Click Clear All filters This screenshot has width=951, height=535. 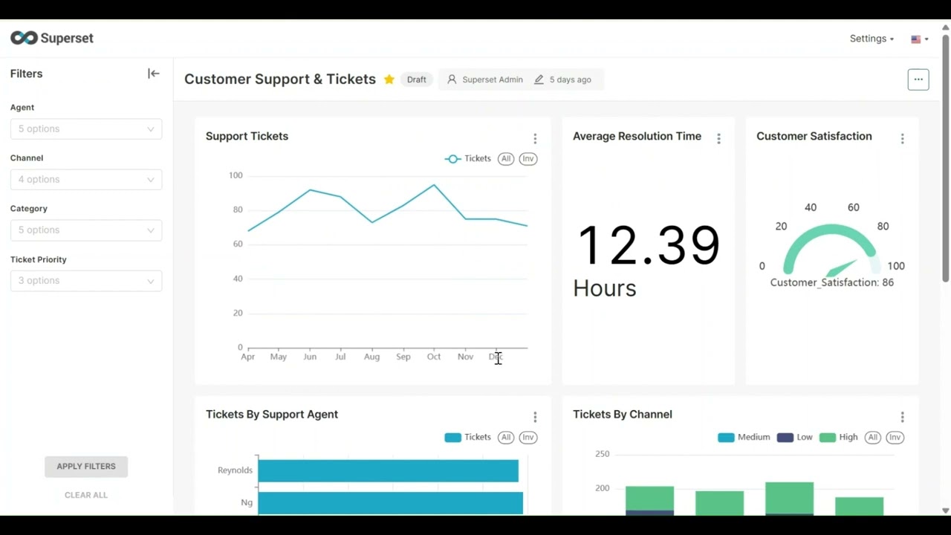coord(86,495)
